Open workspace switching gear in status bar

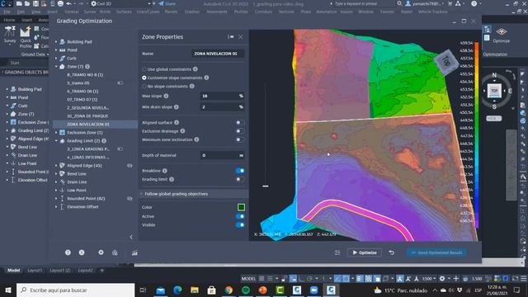(442, 279)
